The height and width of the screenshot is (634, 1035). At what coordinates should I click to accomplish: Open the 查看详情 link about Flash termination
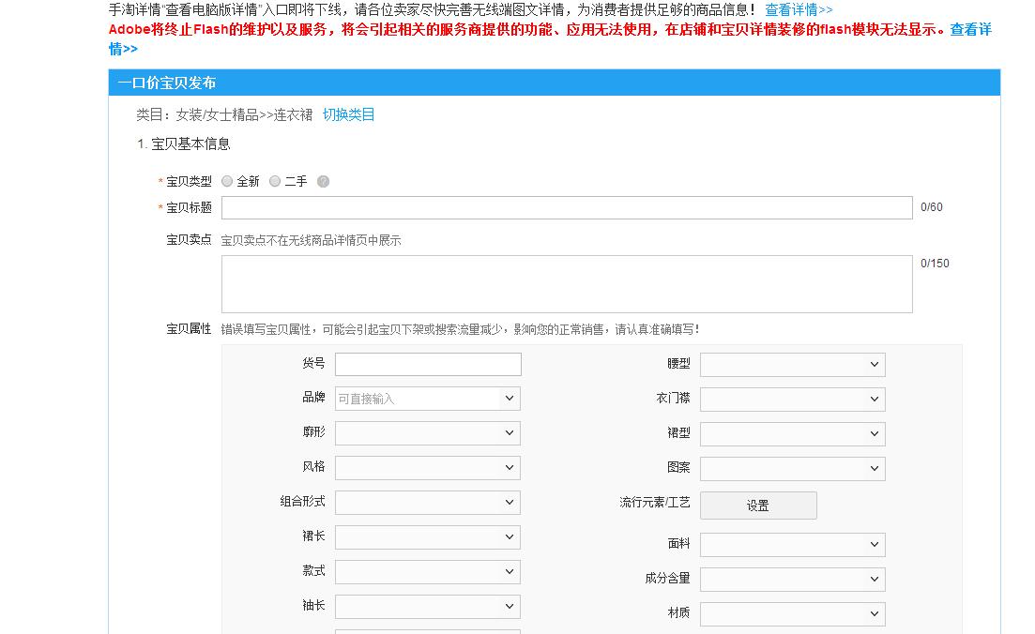click(971, 29)
